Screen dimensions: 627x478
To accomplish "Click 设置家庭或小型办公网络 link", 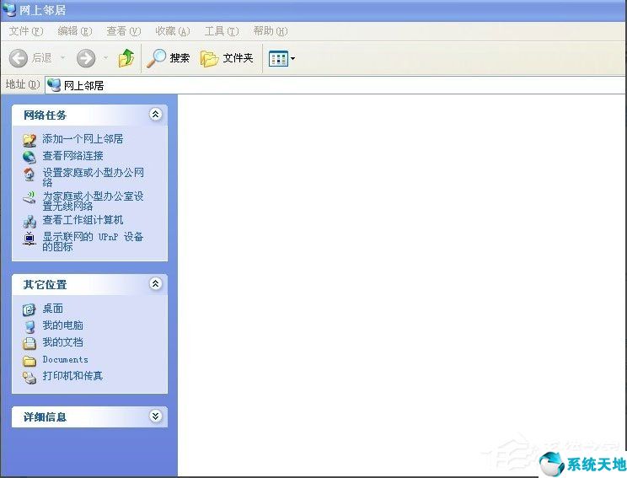I will (94, 177).
